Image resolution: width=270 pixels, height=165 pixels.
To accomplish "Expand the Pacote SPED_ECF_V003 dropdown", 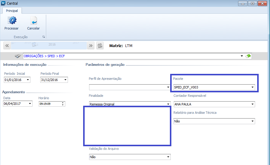I will coord(252,87).
